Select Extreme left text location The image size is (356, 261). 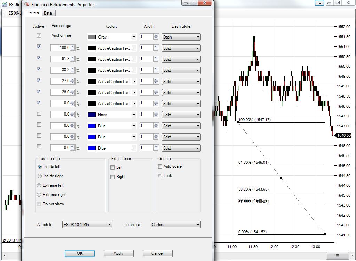coord(39,185)
